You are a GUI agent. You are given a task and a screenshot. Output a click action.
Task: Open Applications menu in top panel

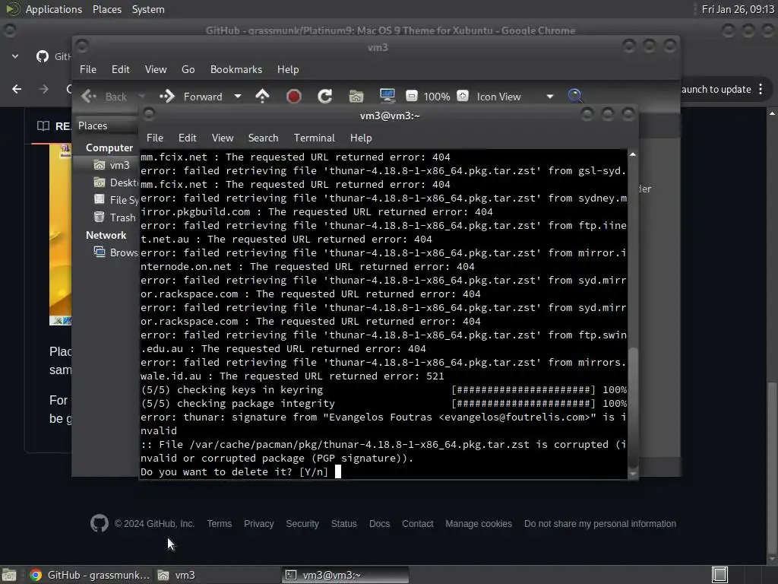click(x=54, y=9)
